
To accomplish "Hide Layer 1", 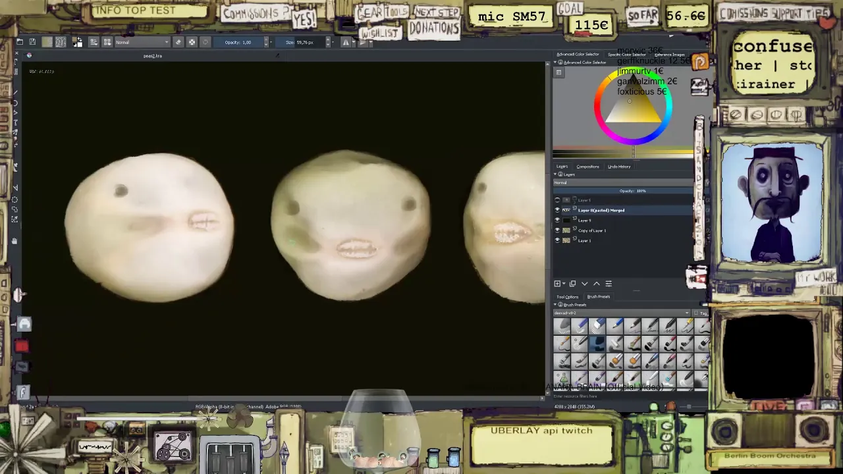I will [557, 241].
